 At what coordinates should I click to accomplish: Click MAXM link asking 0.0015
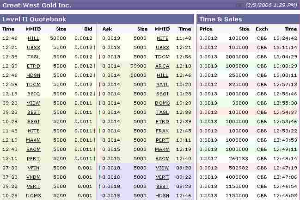[162, 150]
